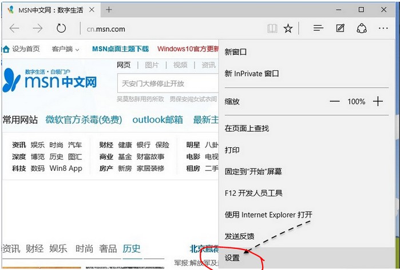The width and height of the screenshot is (400, 270).
Task: Open the Share icon in toolbar
Action: pos(362,28)
